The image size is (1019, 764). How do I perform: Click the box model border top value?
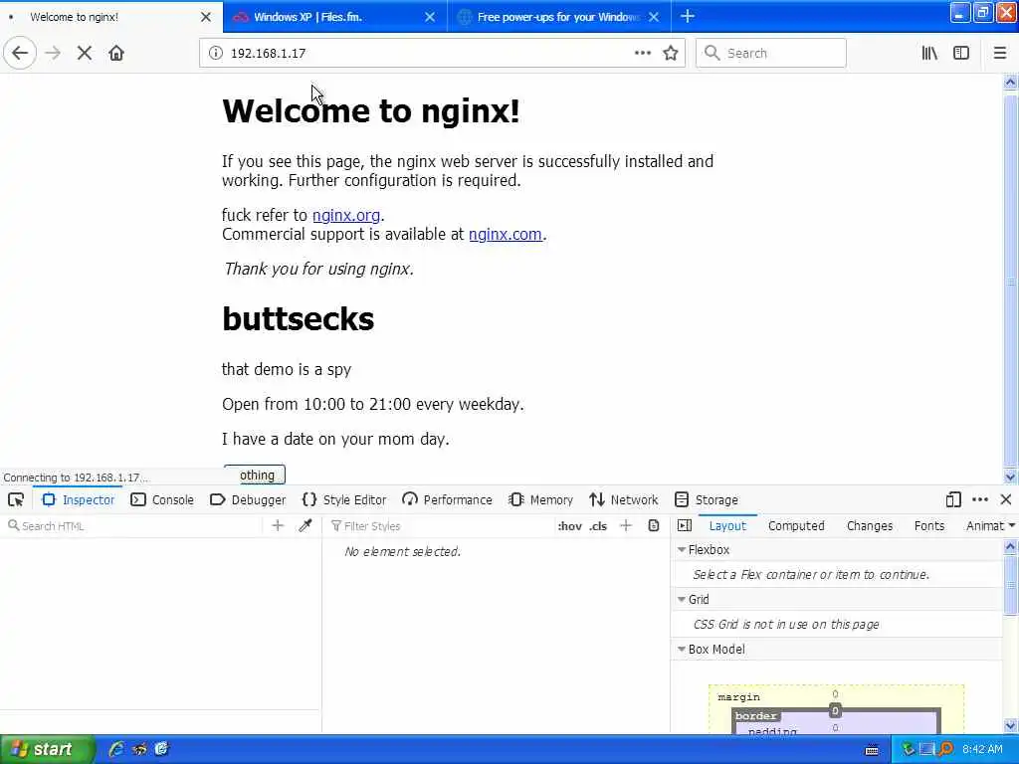tap(835, 710)
